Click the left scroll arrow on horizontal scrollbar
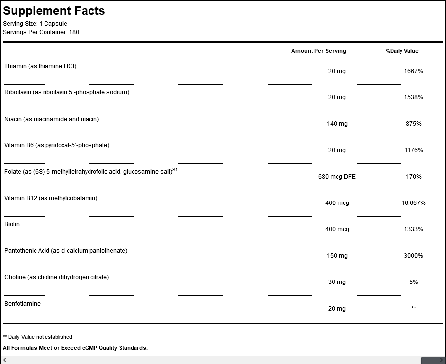 5,360
